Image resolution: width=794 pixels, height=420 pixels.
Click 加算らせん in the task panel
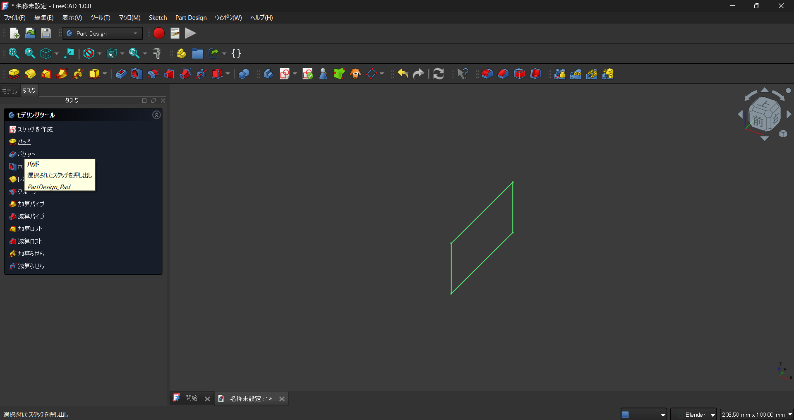[x=27, y=254]
